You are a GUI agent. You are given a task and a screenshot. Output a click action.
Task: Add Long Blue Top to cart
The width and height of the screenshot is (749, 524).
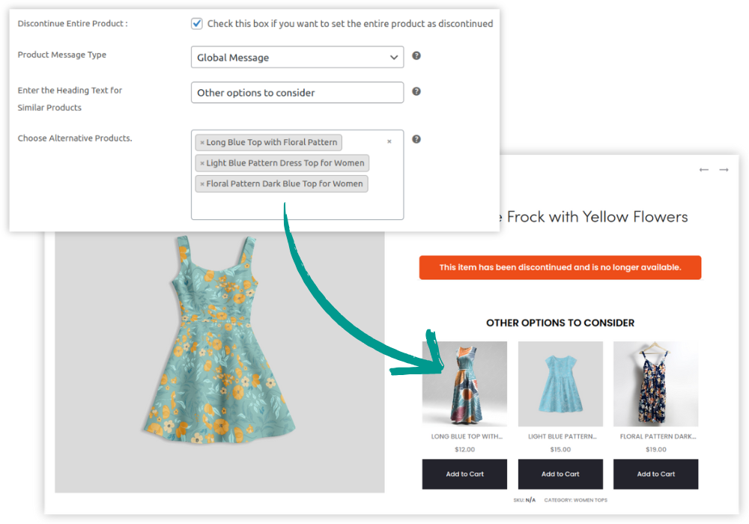pyautogui.click(x=464, y=474)
